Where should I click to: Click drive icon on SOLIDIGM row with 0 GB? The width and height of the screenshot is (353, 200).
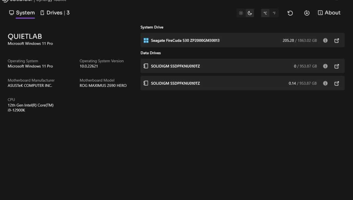[146, 66]
